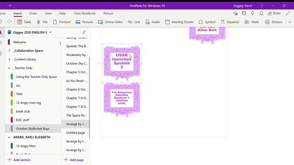The image size is (294, 165).
Task: Click Add section
Action: click(x=19, y=160)
